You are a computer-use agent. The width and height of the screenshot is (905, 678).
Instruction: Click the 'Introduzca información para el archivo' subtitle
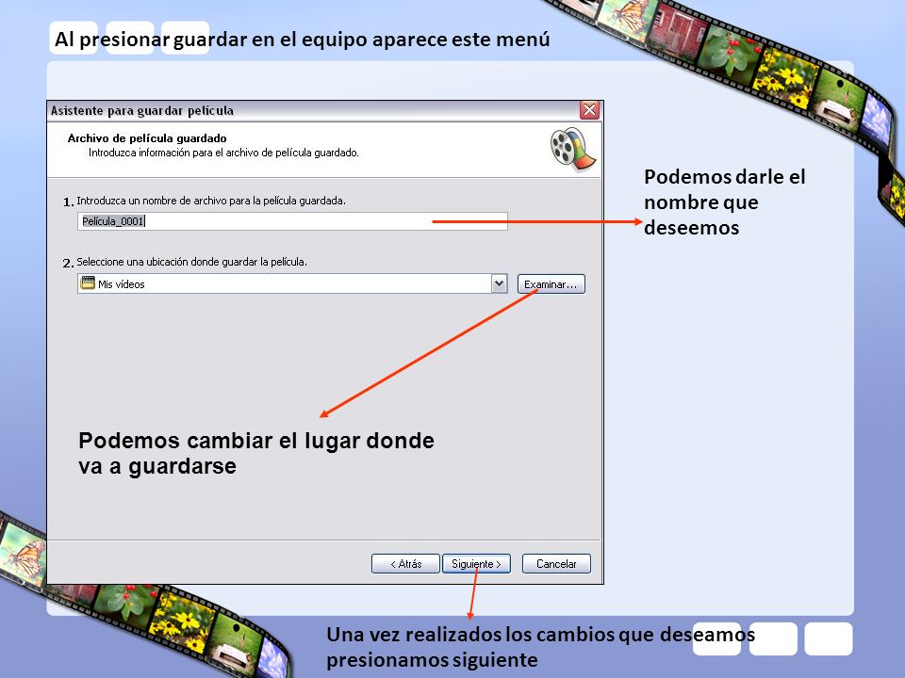(223, 153)
